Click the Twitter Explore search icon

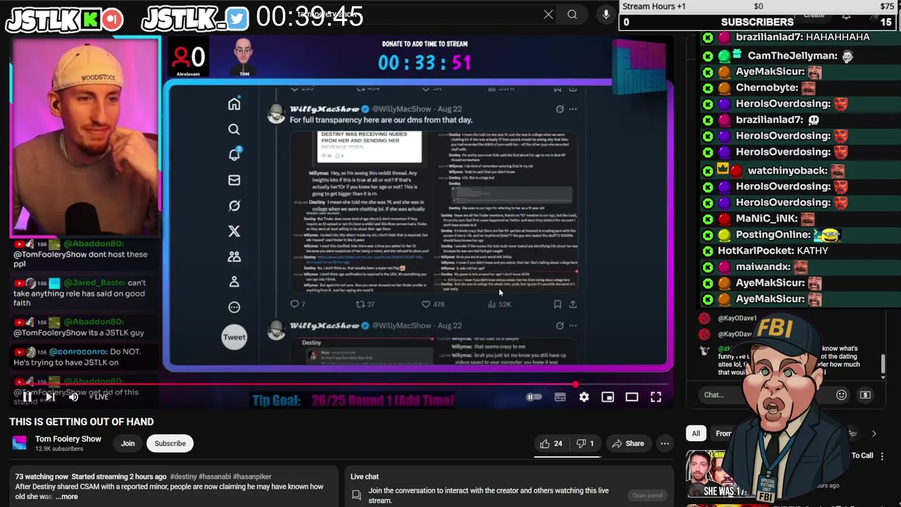(234, 130)
